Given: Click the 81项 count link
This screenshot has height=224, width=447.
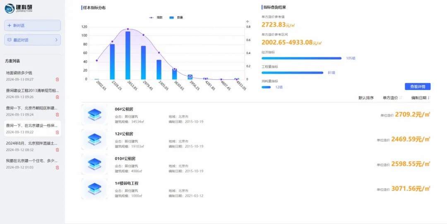Looking at the screenshot, I should tap(332, 73).
